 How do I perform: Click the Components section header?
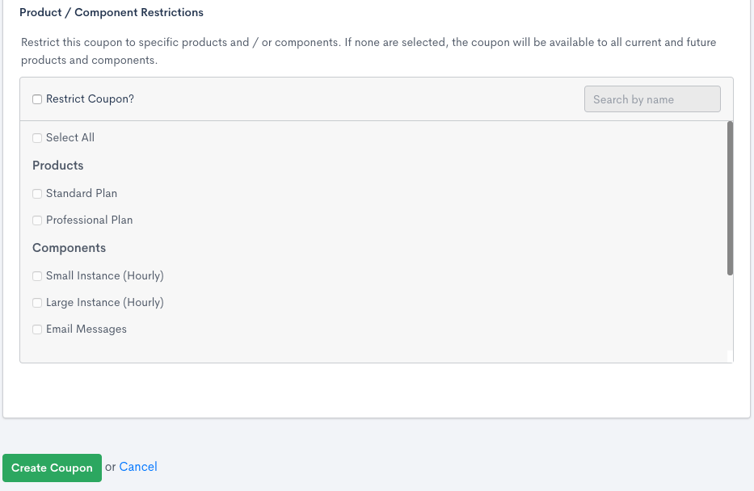pyautogui.click(x=69, y=247)
